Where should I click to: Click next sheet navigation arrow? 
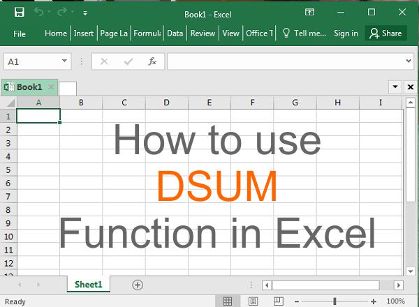click(x=38, y=285)
